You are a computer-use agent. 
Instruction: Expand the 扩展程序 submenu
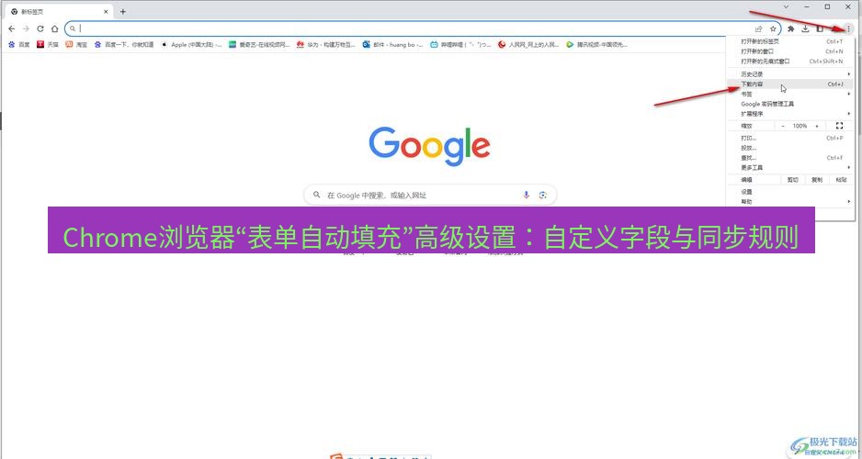click(791, 114)
